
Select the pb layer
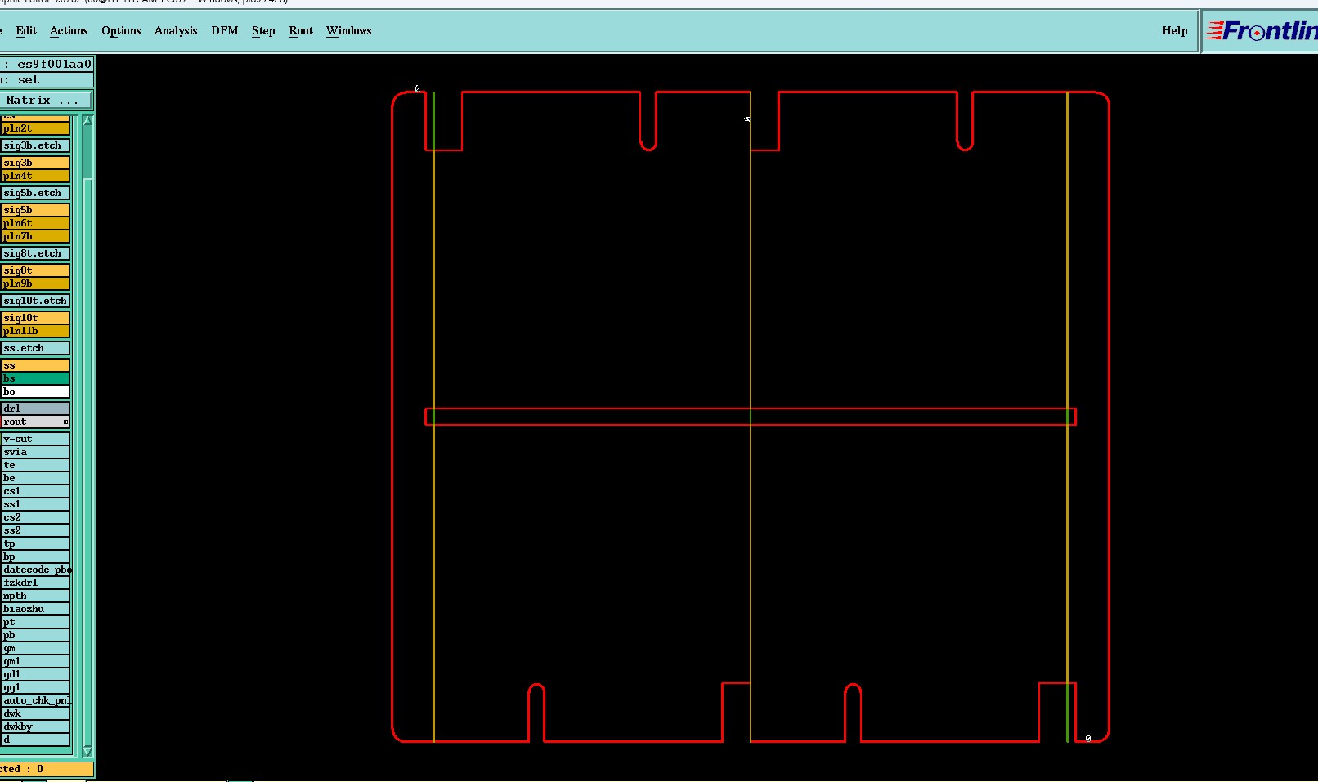point(35,635)
